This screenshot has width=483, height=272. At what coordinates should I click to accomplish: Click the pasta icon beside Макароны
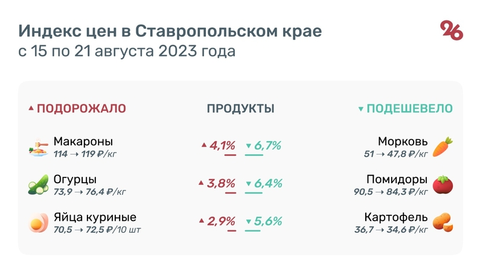37,147
